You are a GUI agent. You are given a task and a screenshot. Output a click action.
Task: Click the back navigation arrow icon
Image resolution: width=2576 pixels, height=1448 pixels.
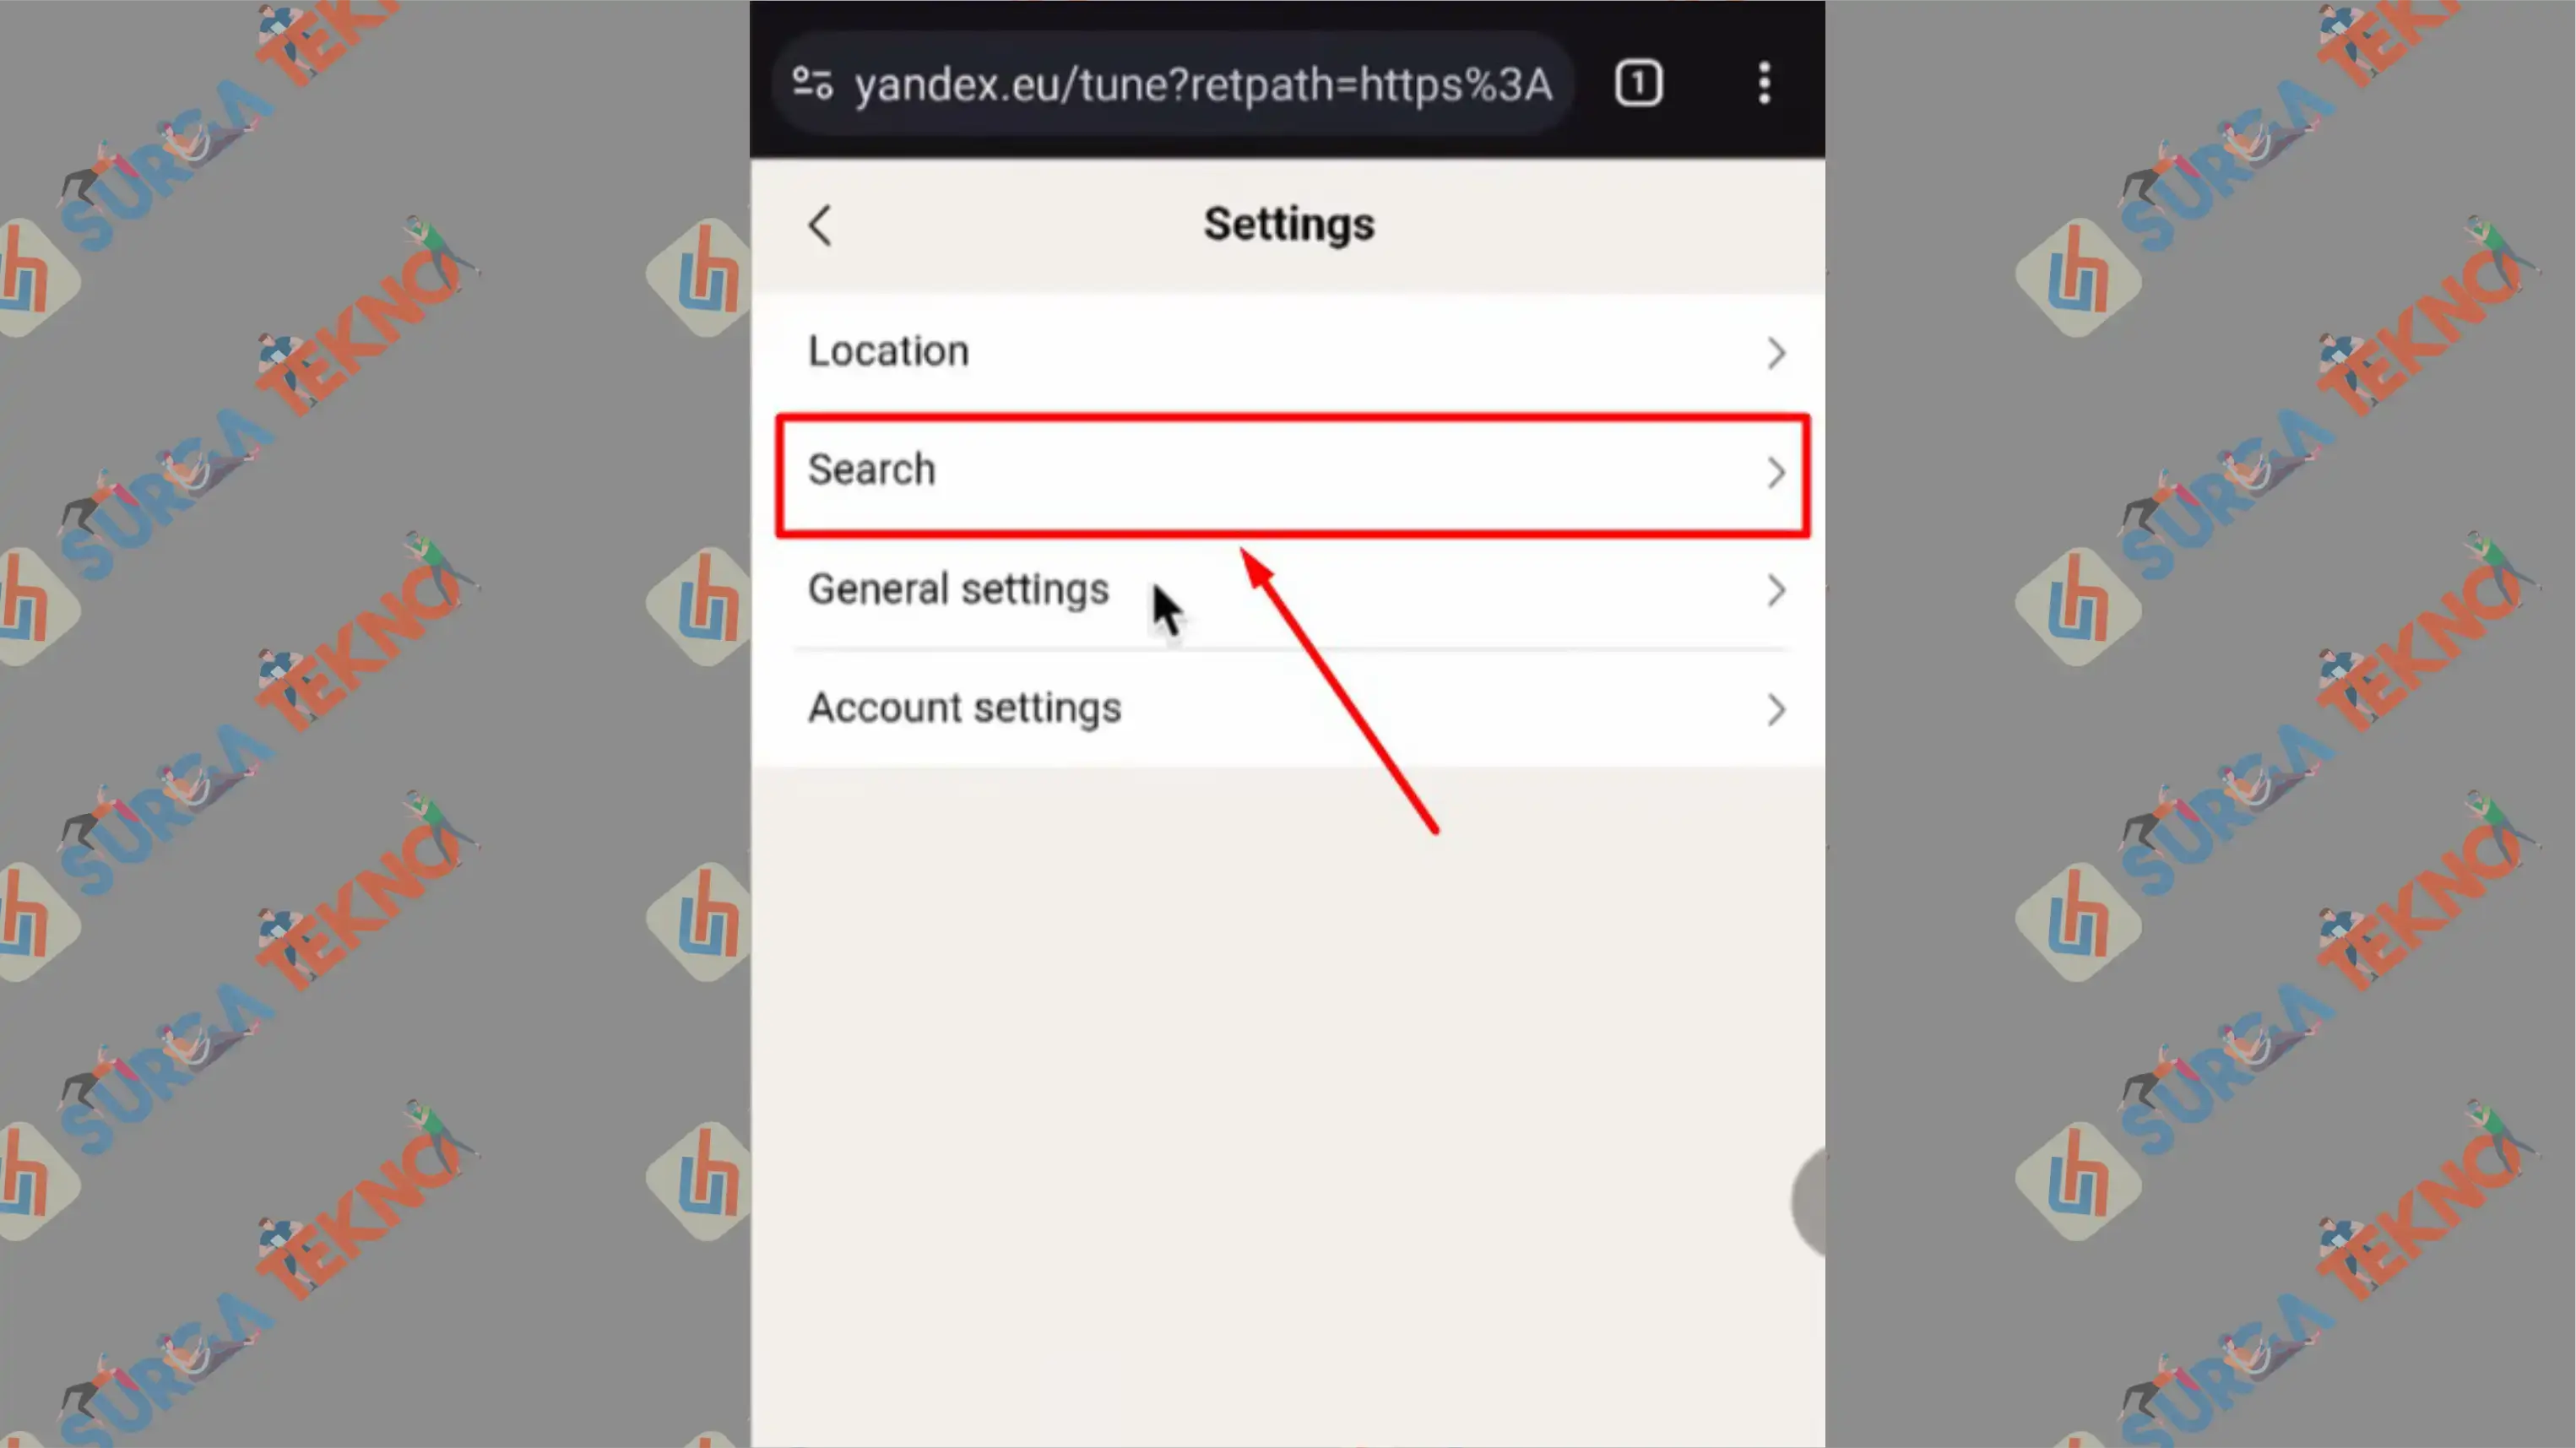(x=819, y=223)
